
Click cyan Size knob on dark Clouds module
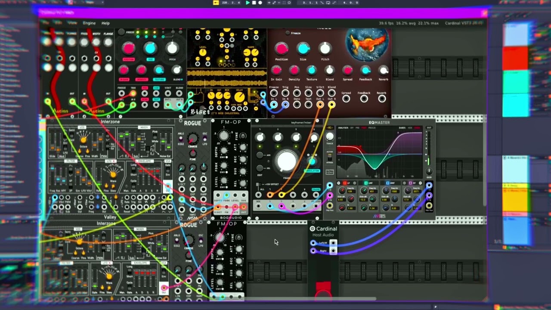coord(150,49)
